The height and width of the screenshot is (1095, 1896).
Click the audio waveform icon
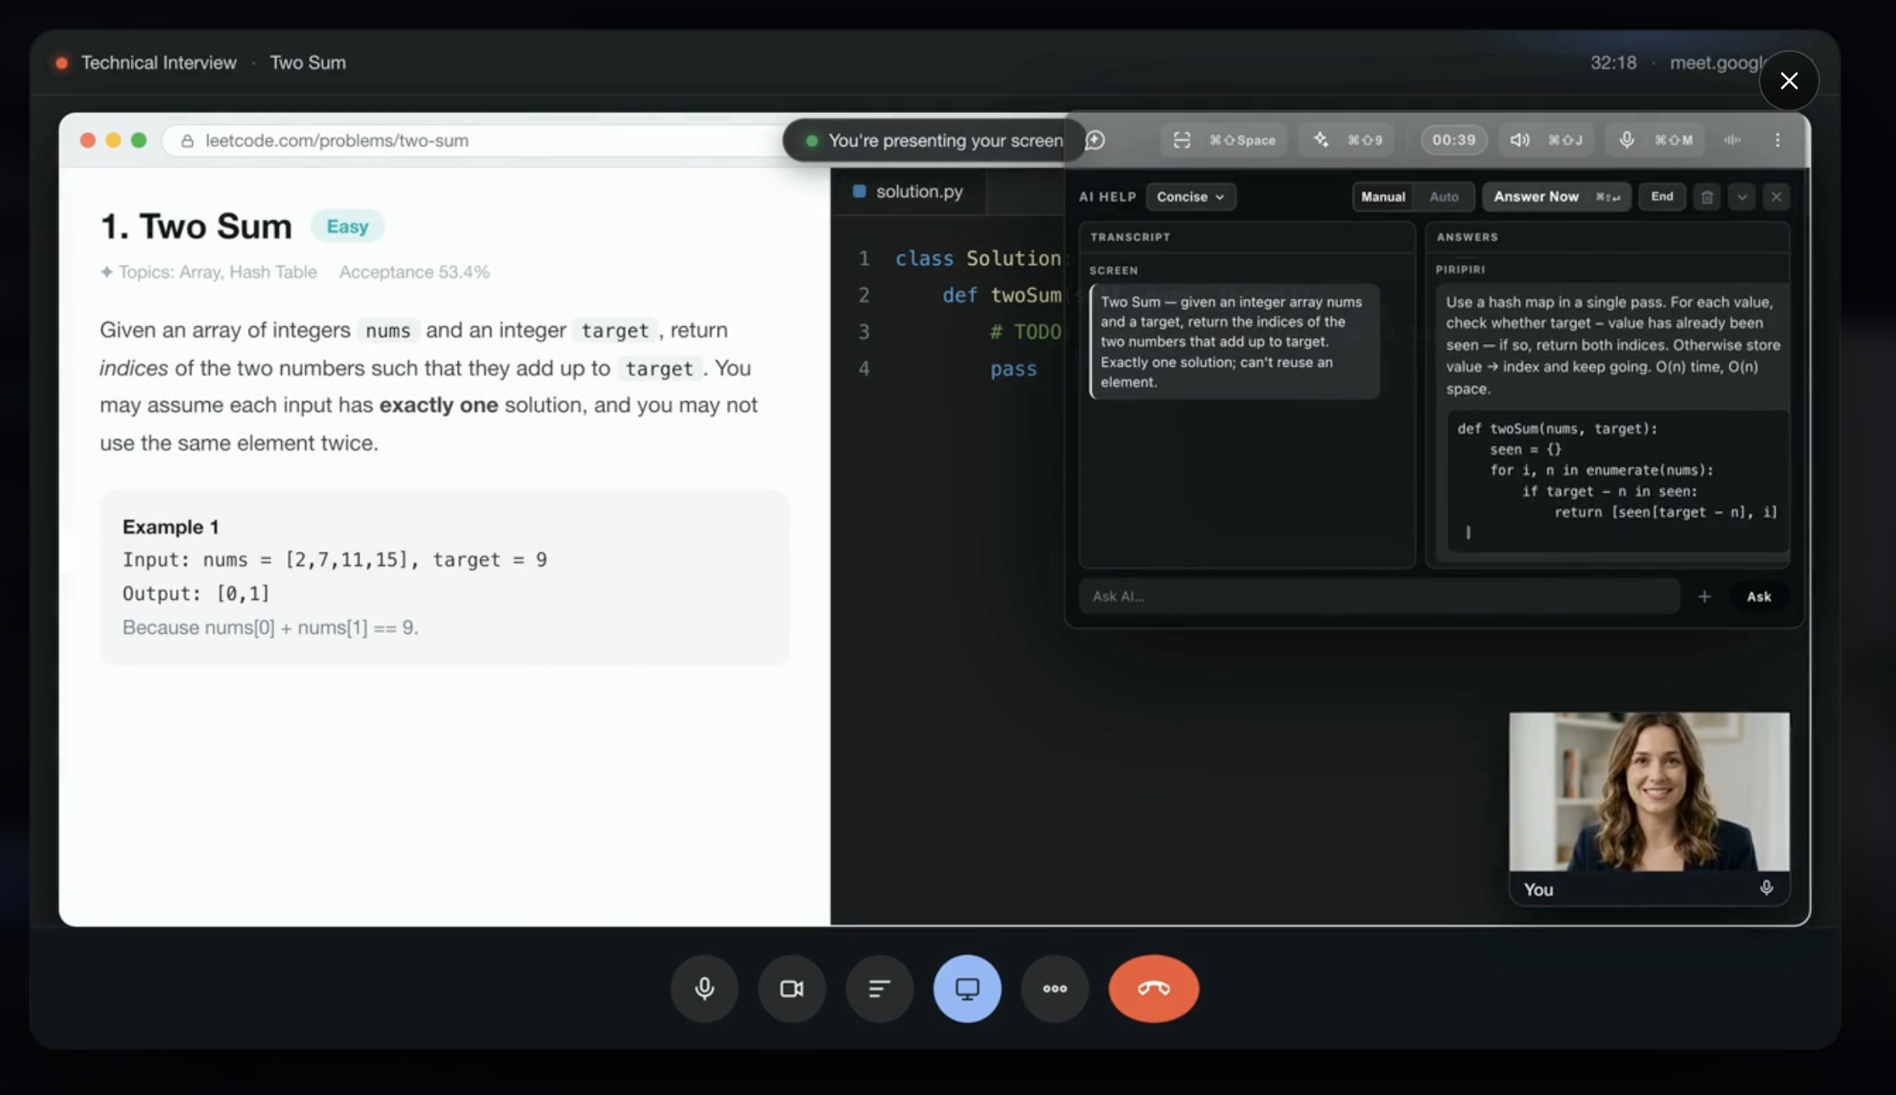click(x=1733, y=141)
